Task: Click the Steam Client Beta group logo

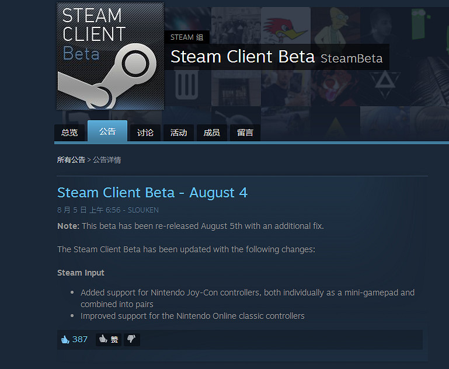Action: (x=110, y=55)
